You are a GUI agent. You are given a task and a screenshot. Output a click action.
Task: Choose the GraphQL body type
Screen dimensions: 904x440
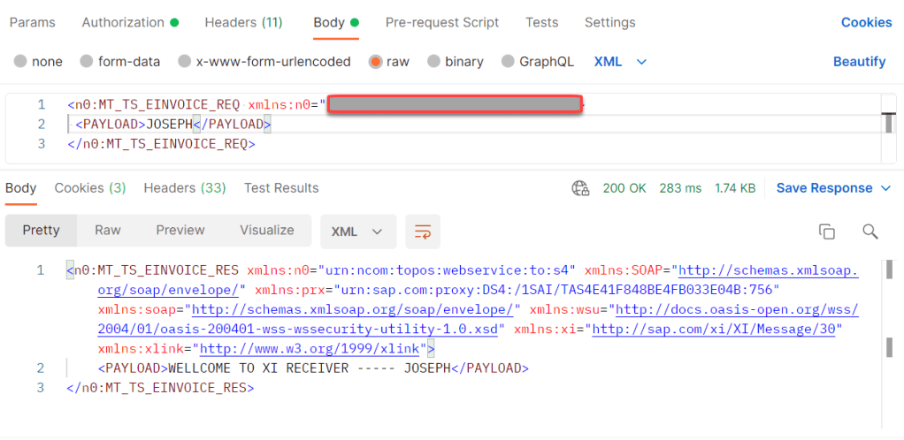tap(508, 62)
